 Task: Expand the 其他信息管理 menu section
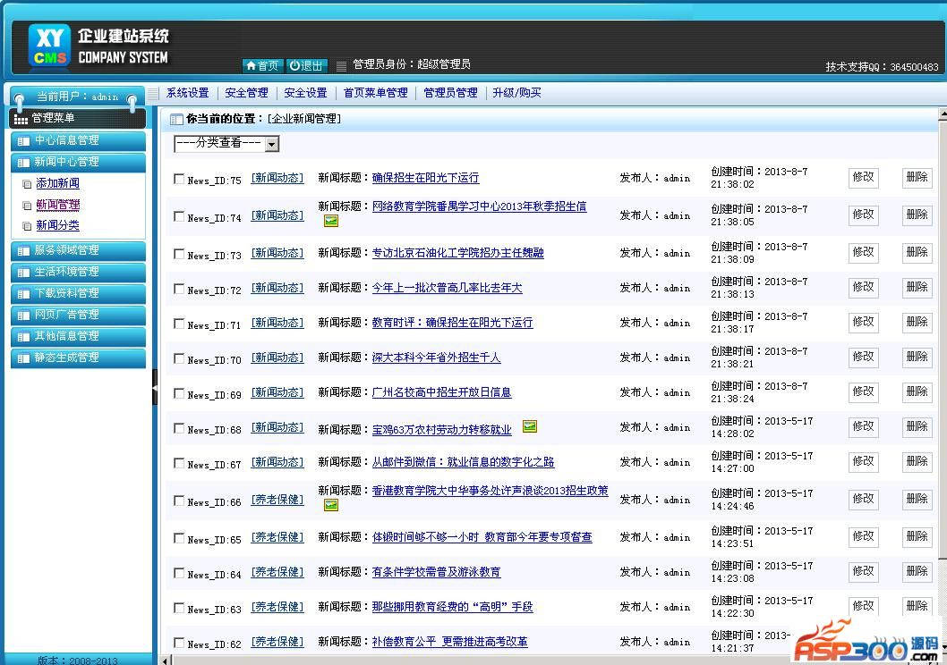79,336
